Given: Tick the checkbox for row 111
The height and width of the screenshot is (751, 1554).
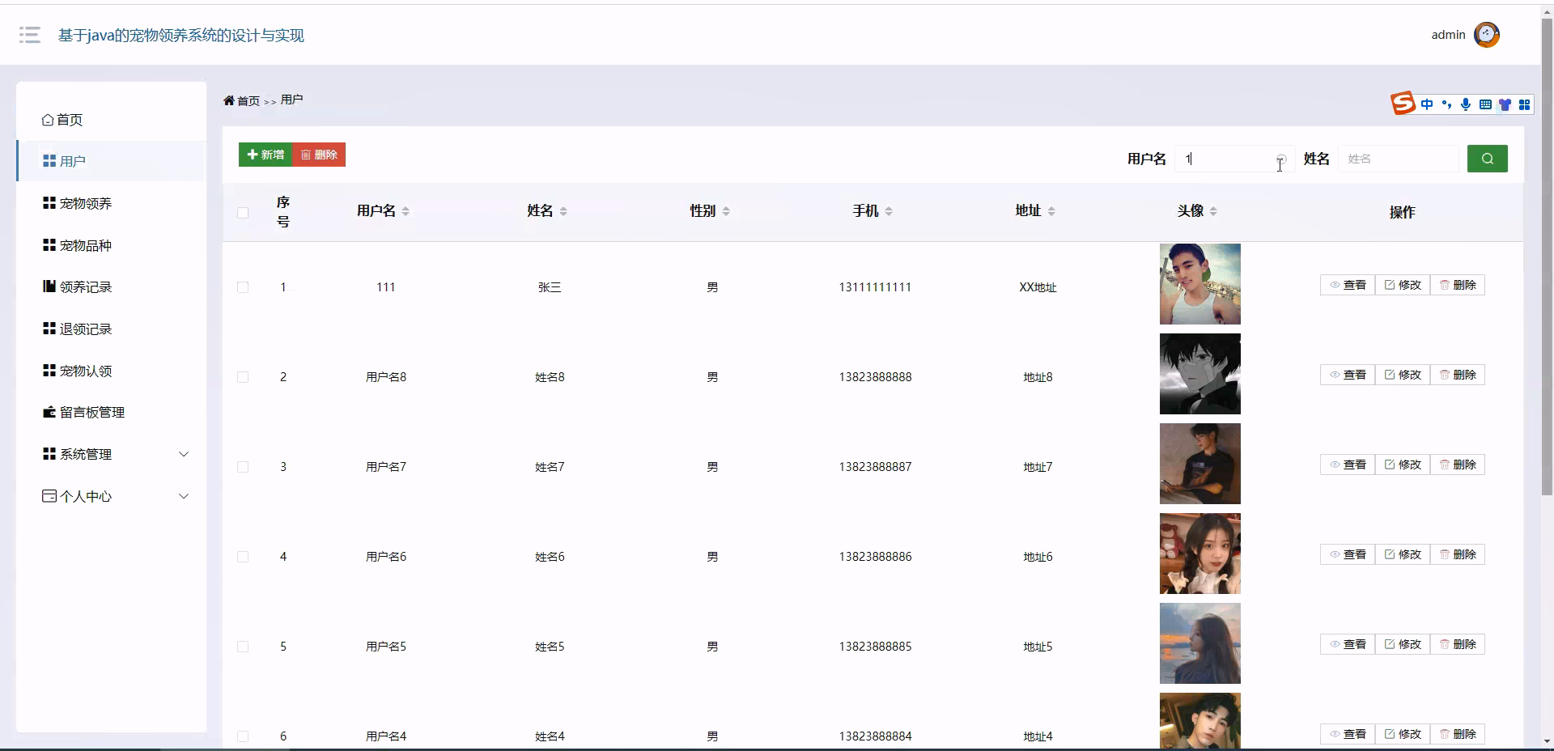Looking at the screenshot, I should pos(243,287).
